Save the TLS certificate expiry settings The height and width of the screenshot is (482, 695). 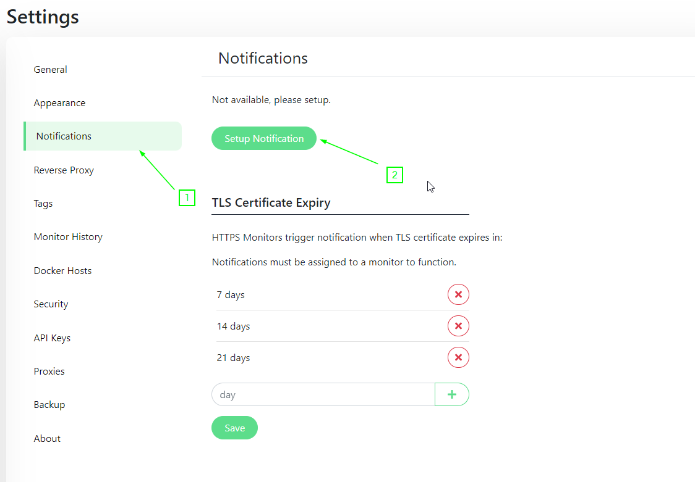coord(234,428)
